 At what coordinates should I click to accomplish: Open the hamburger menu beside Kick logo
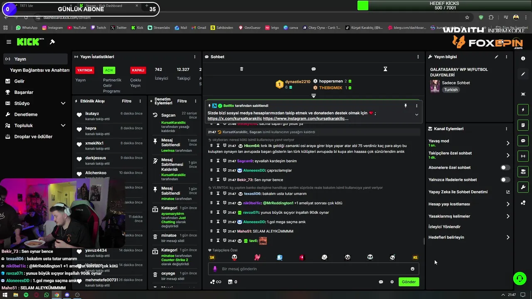click(x=9, y=42)
